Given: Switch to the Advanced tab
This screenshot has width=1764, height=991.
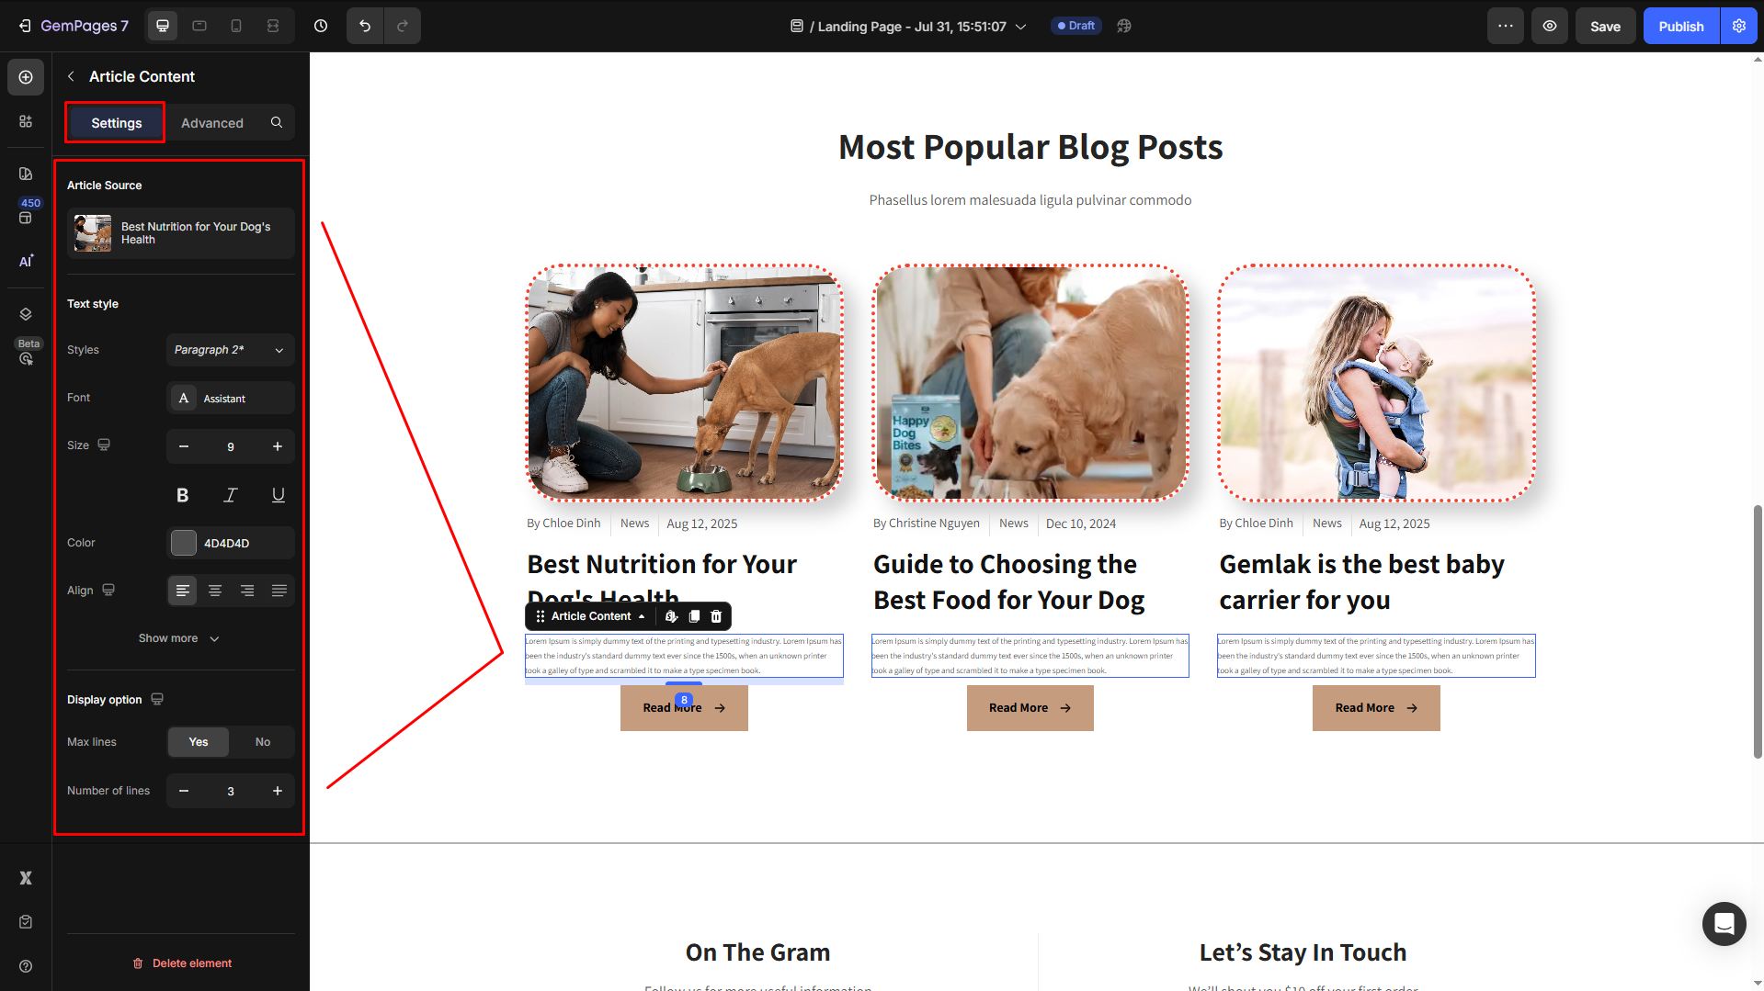Looking at the screenshot, I should point(212,123).
